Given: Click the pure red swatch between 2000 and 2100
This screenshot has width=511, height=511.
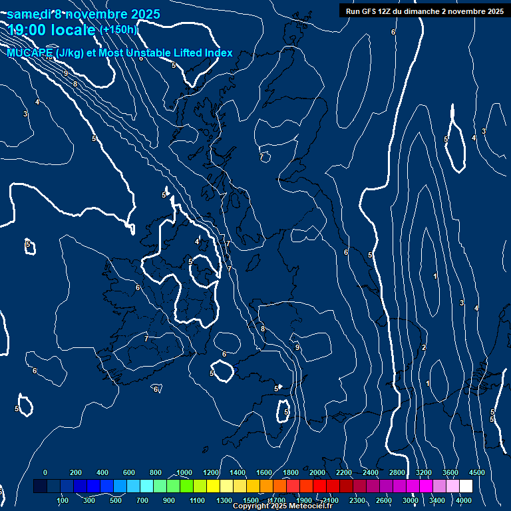Looking at the screenshot, I should tap(319, 486).
